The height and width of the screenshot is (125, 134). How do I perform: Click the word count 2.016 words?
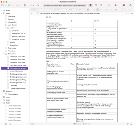click(77, 124)
